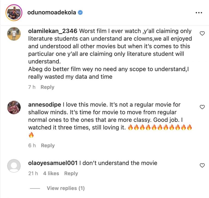Click the 21 h timestamp on last comment

click(33, 173)
